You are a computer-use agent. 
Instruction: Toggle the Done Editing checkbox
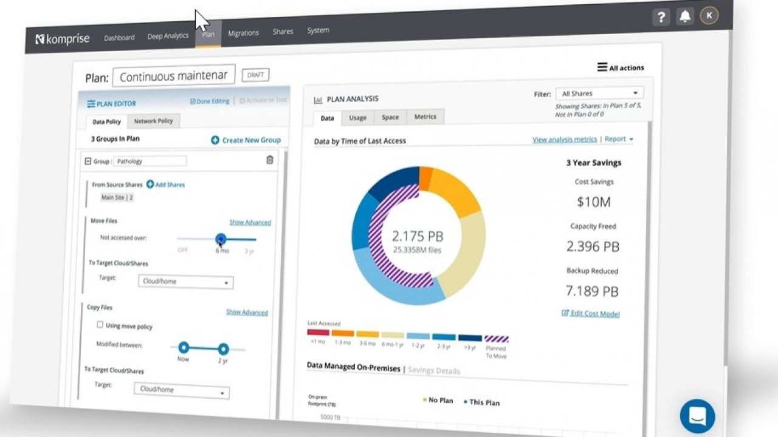[193, 101]
